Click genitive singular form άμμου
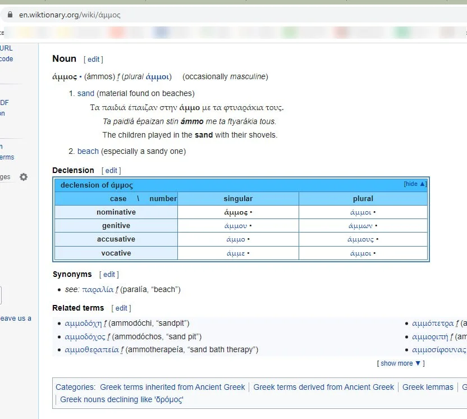The image size is (467, 419). [x=236, y=226]
